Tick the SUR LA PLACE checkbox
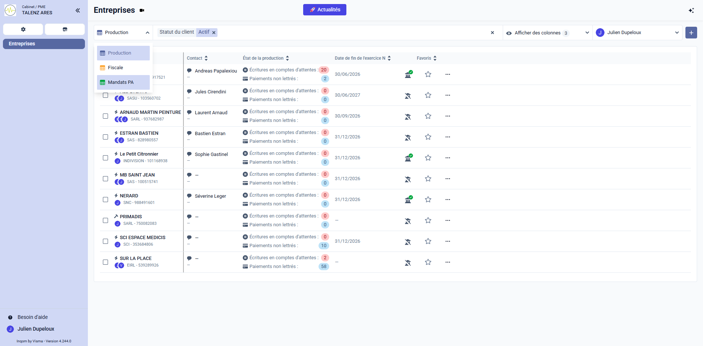The width and height of the screenshot is (703, 346). [105, 262]
